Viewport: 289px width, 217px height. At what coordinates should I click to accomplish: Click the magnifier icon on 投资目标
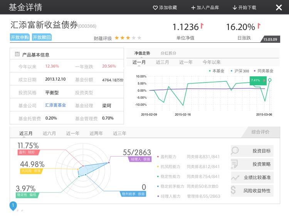(235, 151)
